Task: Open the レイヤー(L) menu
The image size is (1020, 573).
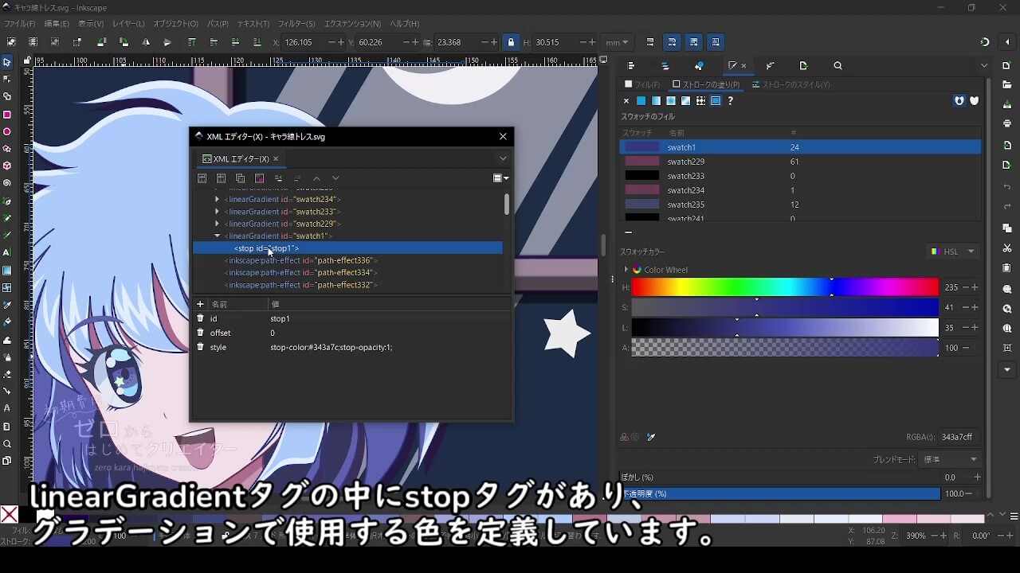Action: point(128,24)
